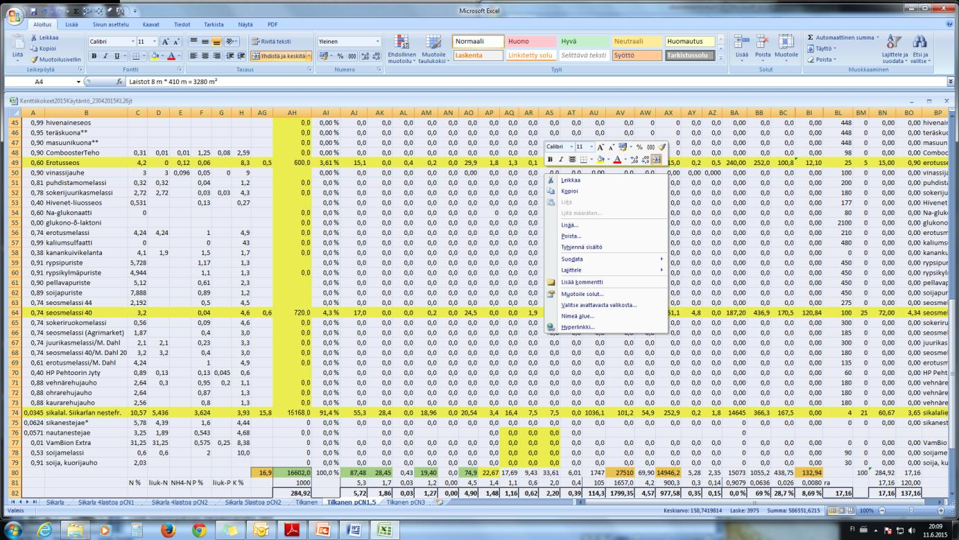Screen dimensions: 959x540
Task: Toggle Bold in the ribbon
Action: [94, 56]
